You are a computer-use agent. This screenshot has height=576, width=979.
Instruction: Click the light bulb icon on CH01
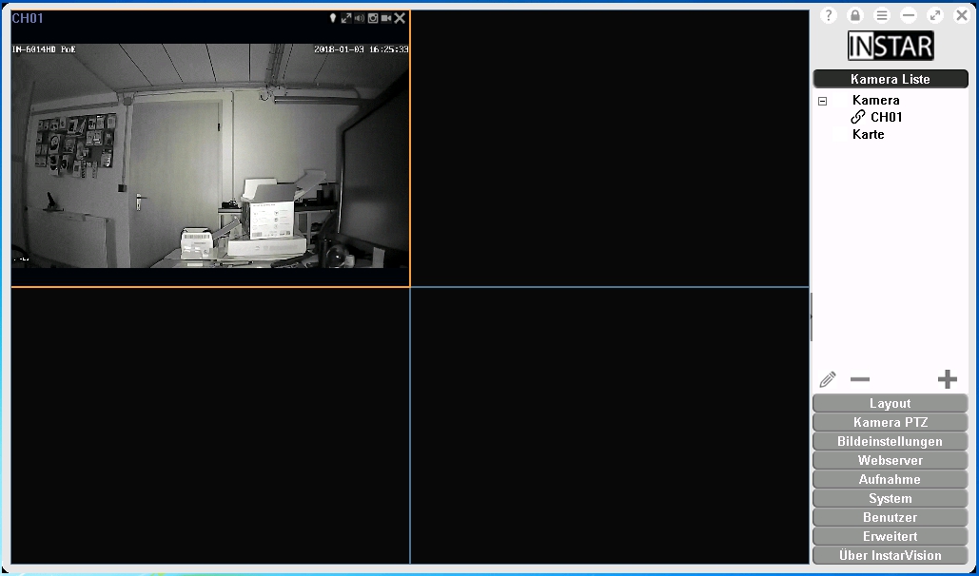pyautogui.click(x=333, y=18)
